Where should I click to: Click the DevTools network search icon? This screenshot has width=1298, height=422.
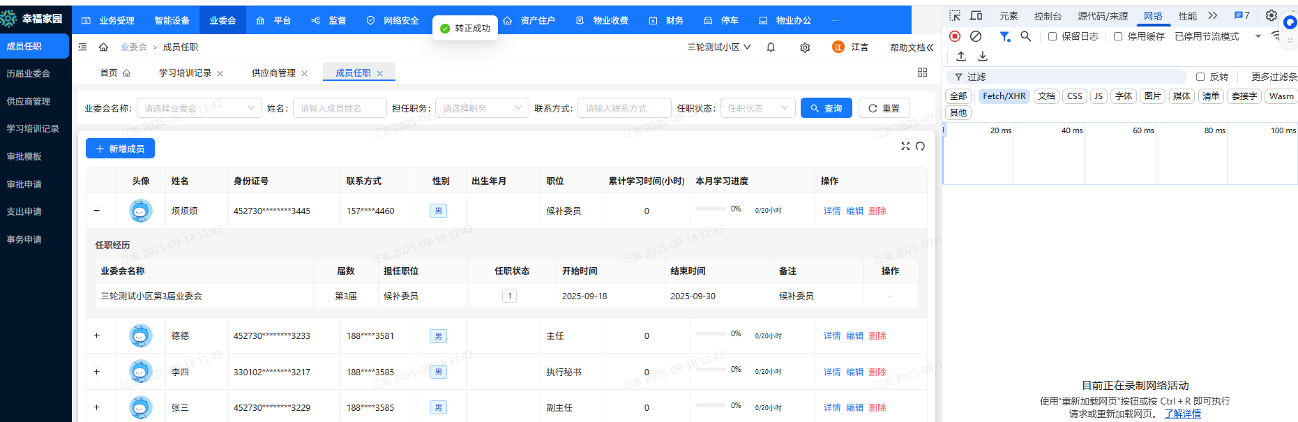pos(1025,36)
